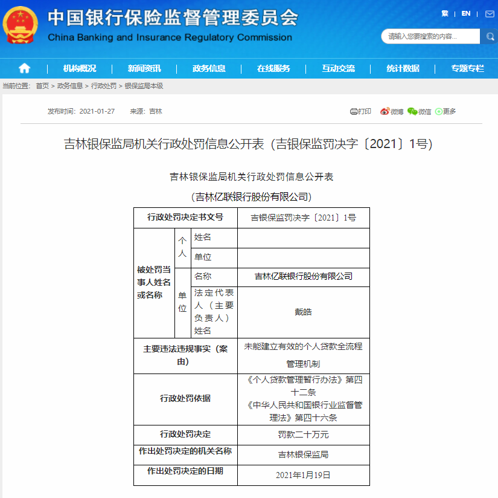Click the text 《中华人民共和国银行业监督管理法》第四十六条
The image size is (498, 498).
304,412
